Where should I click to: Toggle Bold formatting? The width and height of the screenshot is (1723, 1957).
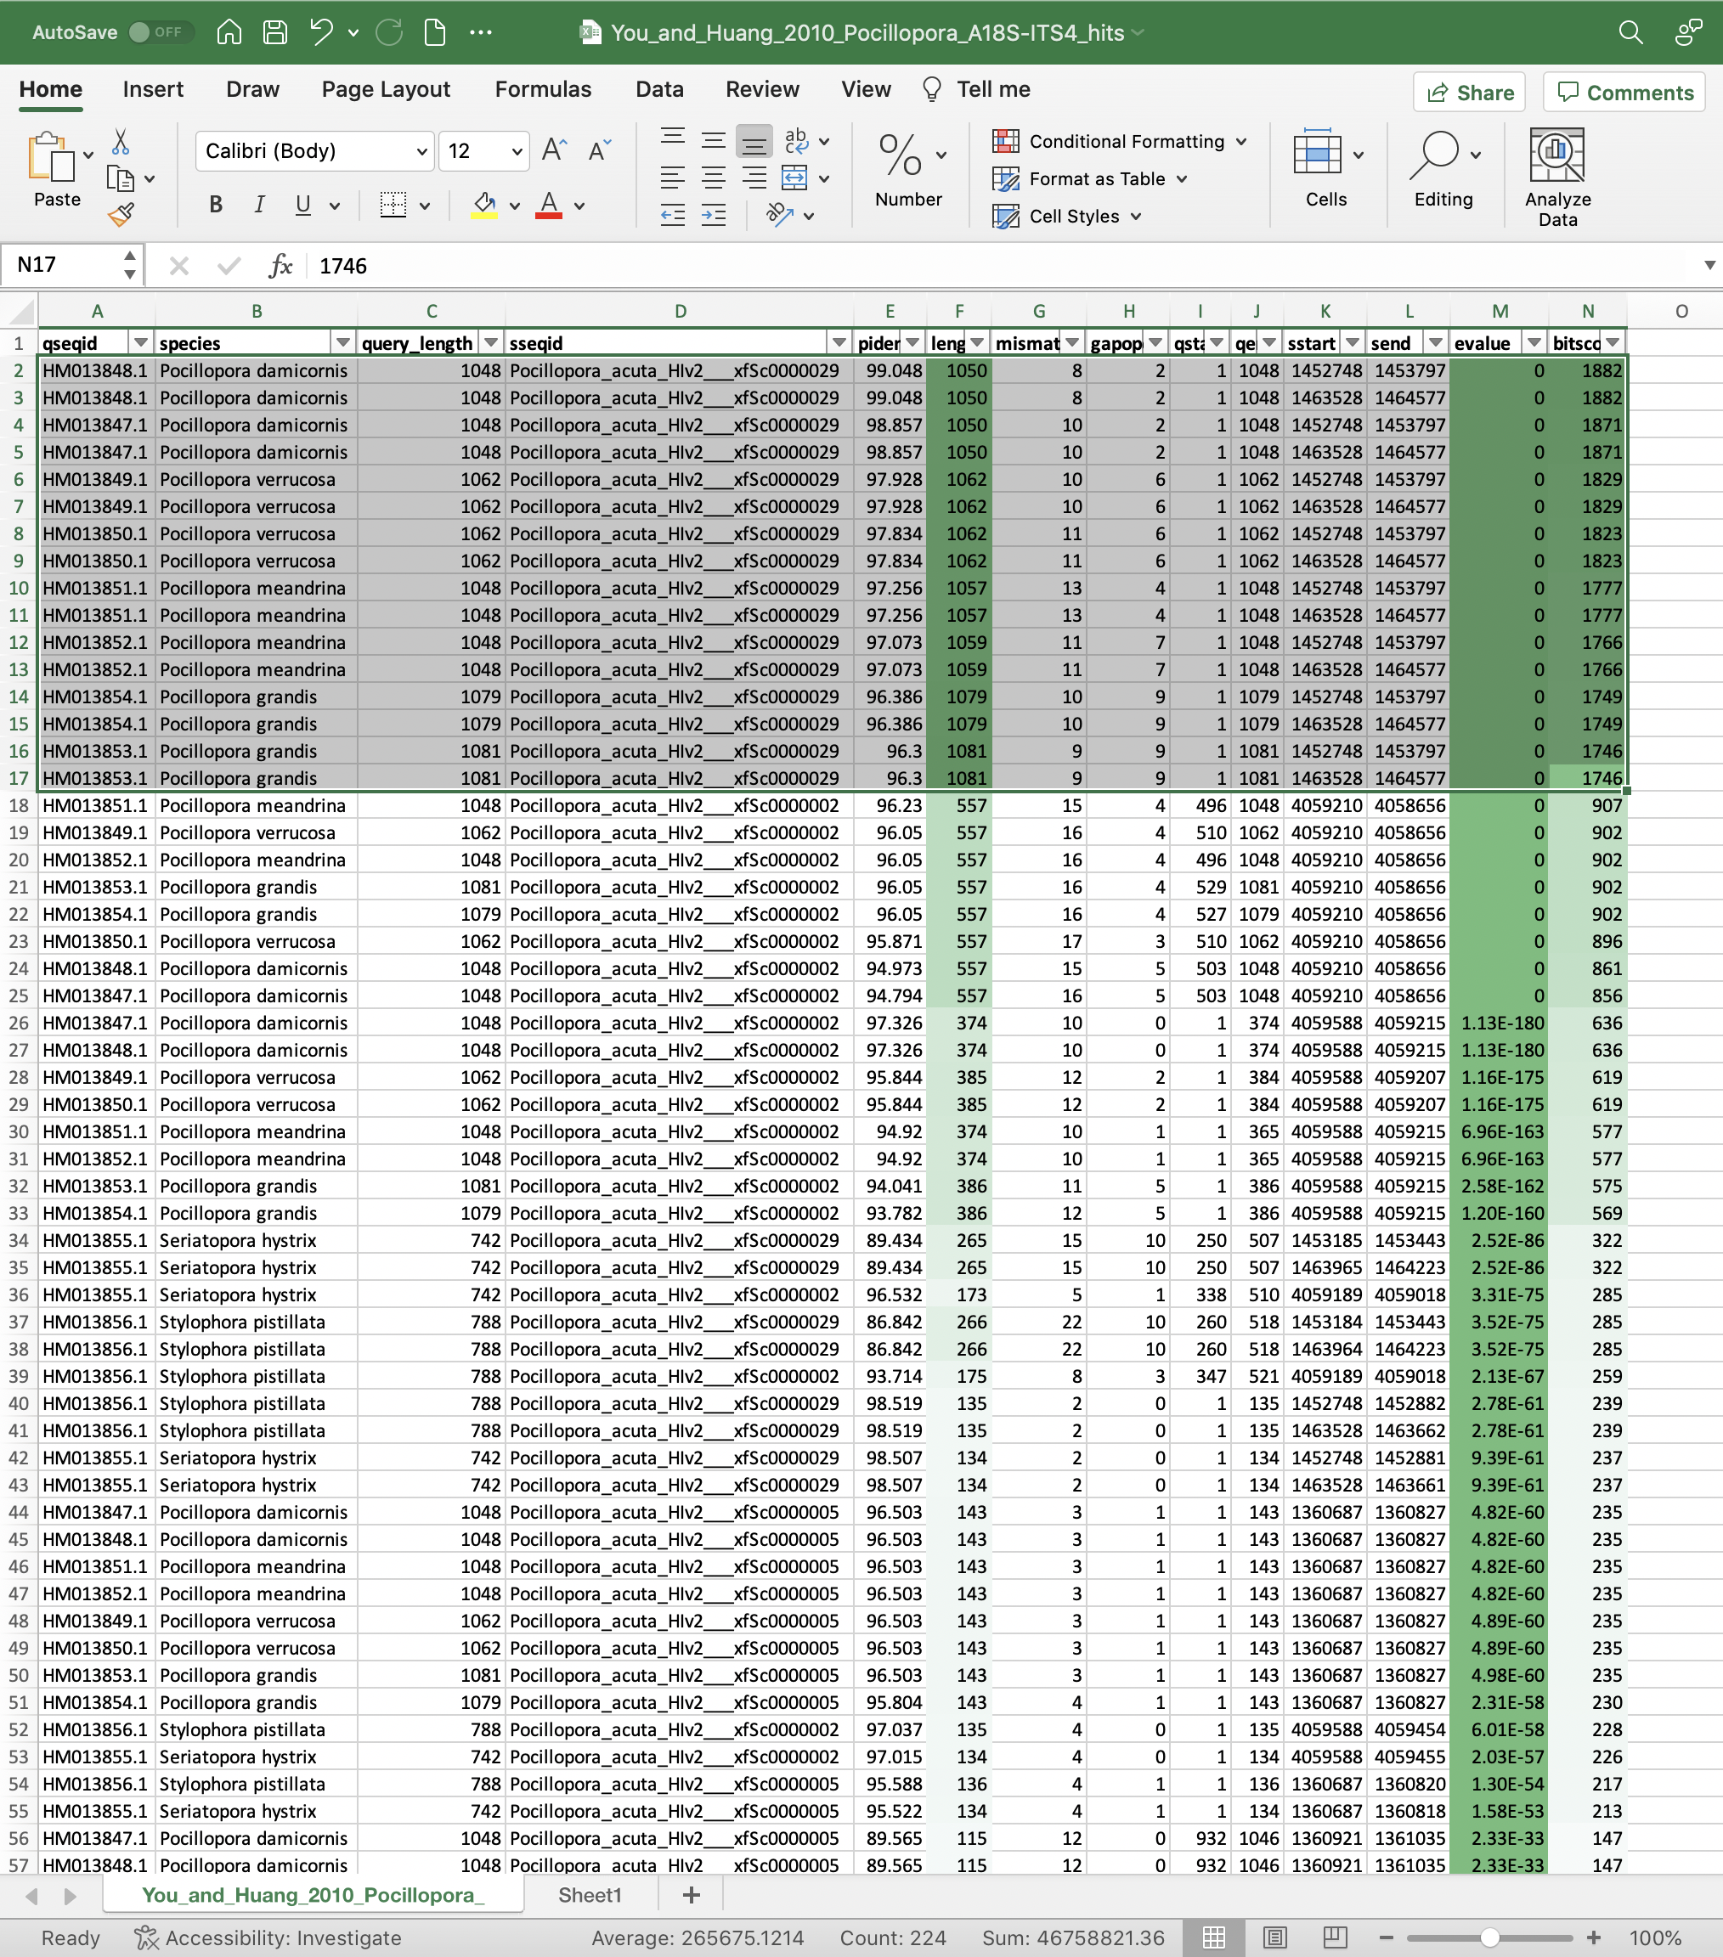(x=216, y=204)
